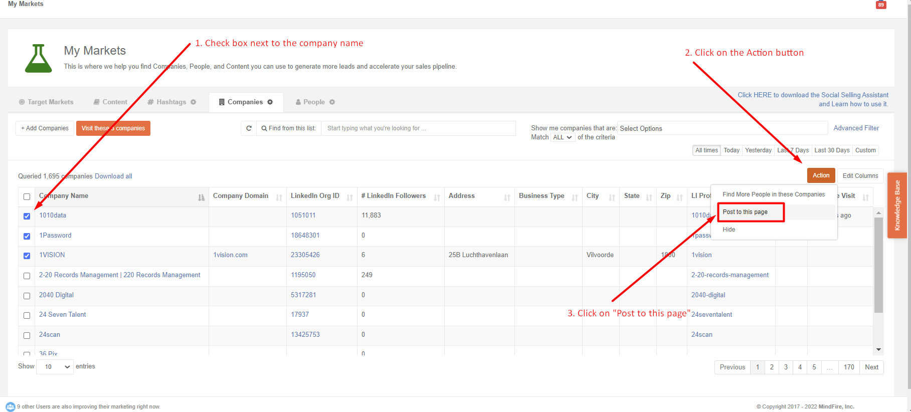Click the Social Selling Assistant download link
This screenshot has height=412, width=911.
813,99
